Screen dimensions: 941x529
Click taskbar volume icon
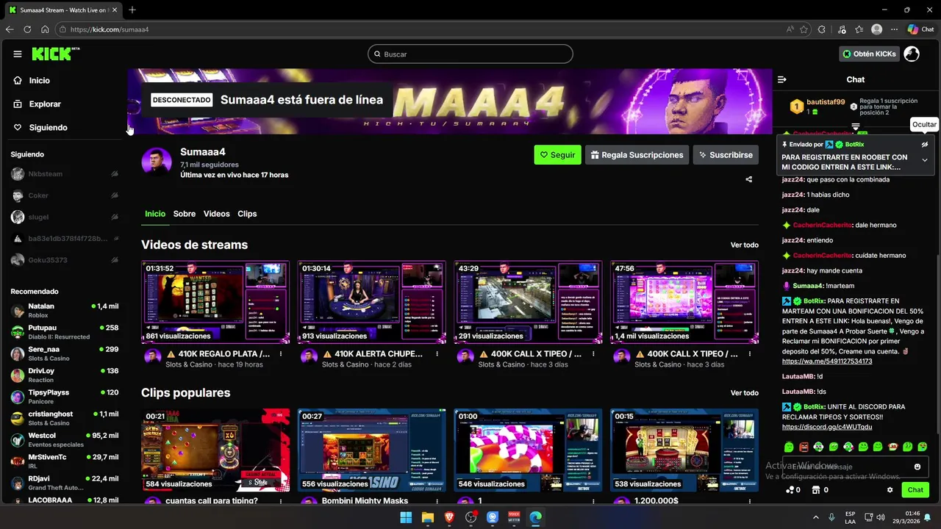click(x=881, y=517)
